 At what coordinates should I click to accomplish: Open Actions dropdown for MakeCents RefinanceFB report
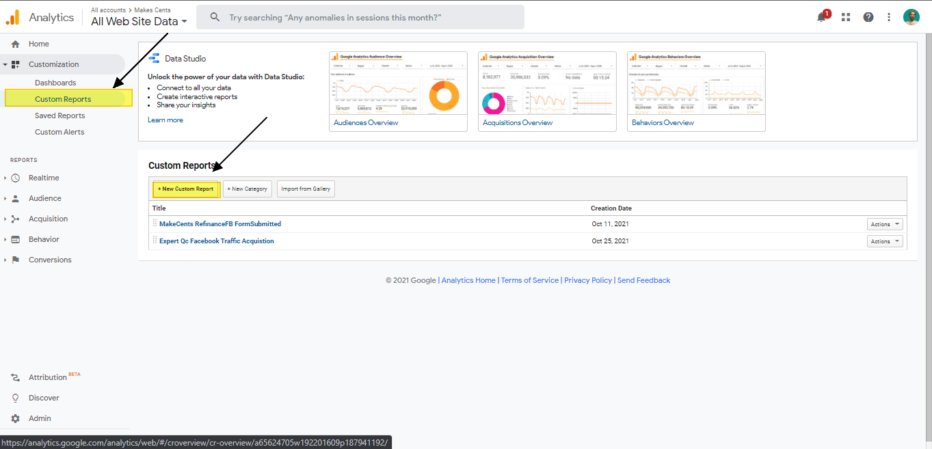[x=885, y=224]
